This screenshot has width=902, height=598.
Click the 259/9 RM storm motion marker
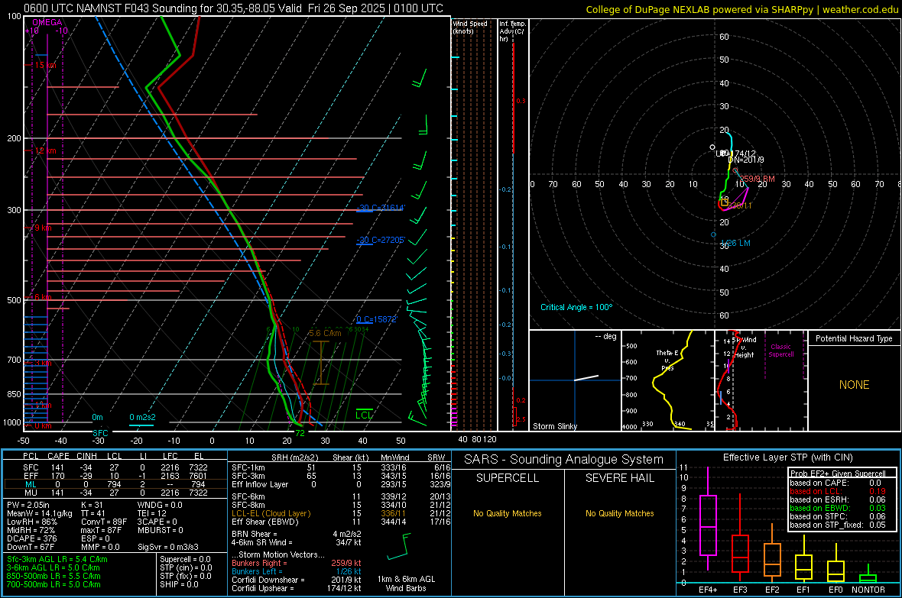click(x=757, y=179)
